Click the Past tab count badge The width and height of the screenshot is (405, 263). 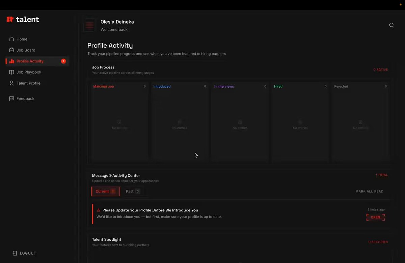point(138,192)
